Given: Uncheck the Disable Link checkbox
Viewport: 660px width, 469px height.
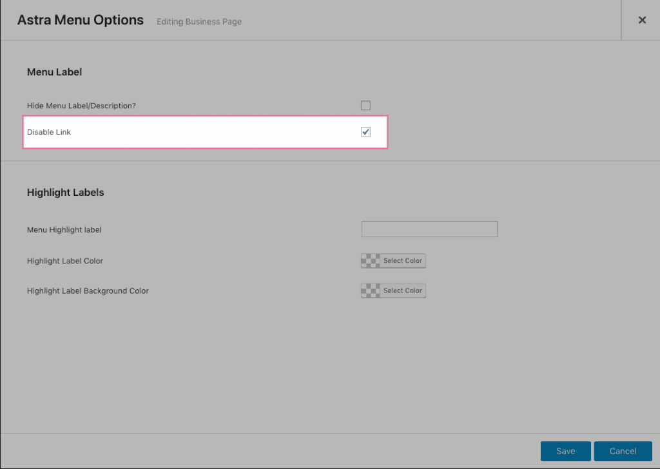Looking at the screenshot, I should pos(365,131).
